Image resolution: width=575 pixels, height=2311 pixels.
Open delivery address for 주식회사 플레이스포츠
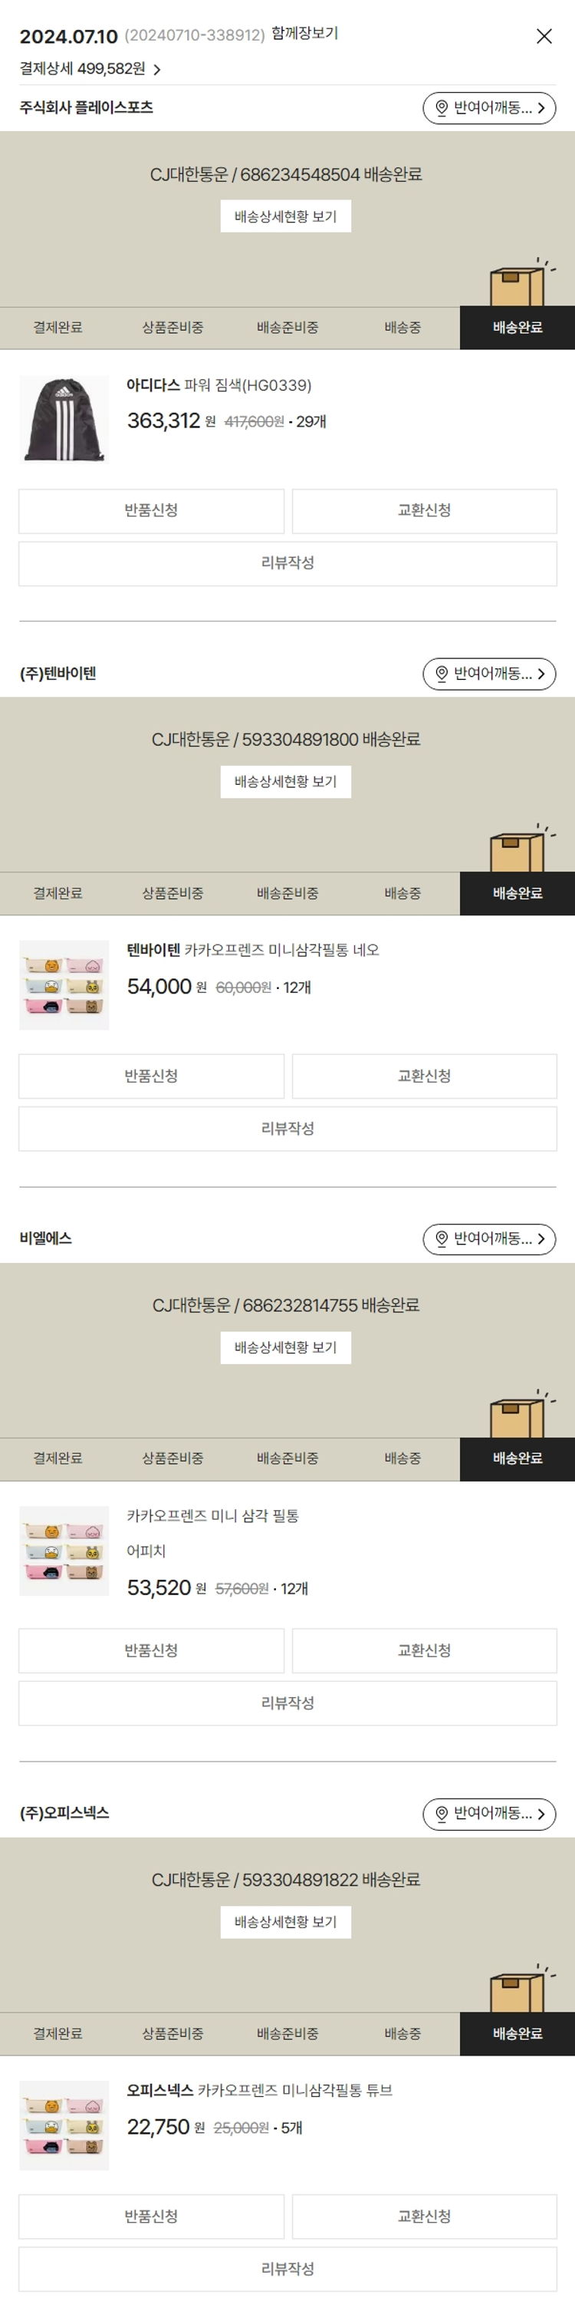pos(489,108)
